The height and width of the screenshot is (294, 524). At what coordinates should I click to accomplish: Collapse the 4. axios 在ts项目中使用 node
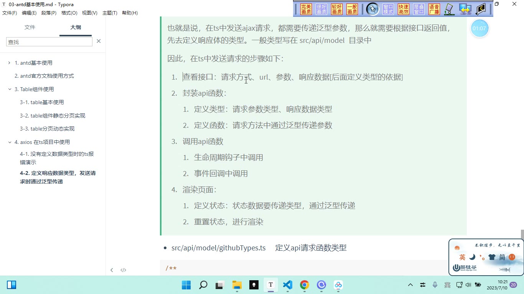[x=10, y=142]
